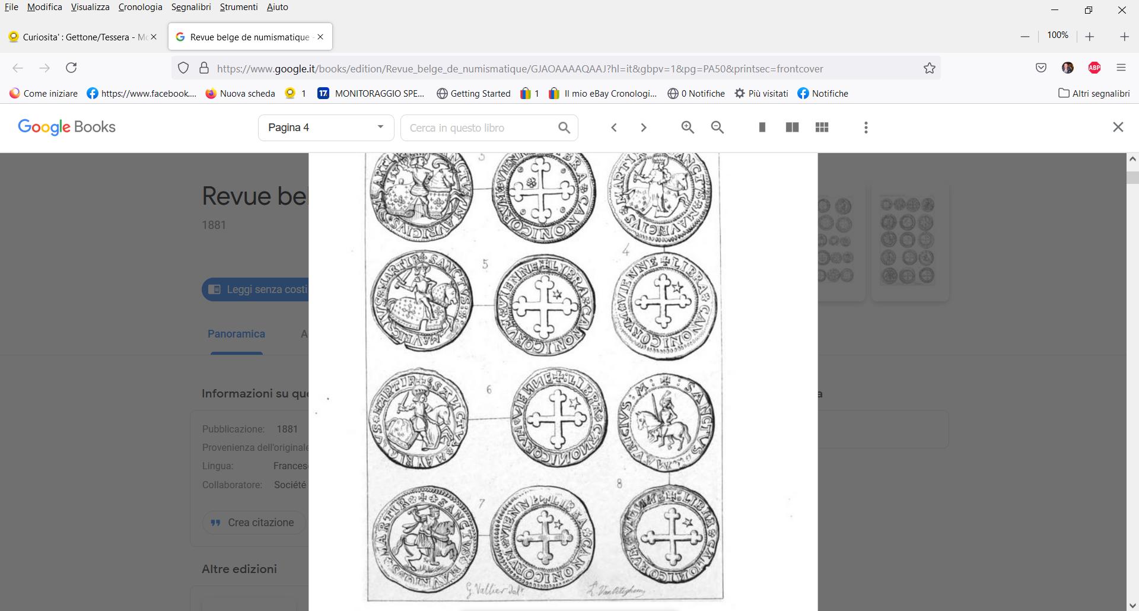Open the Aiuto menu
The image size is (1139, 611).
click(277, 7)
